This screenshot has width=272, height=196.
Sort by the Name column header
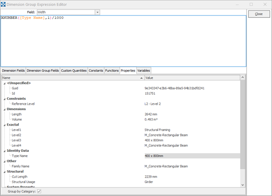(73, 78)
